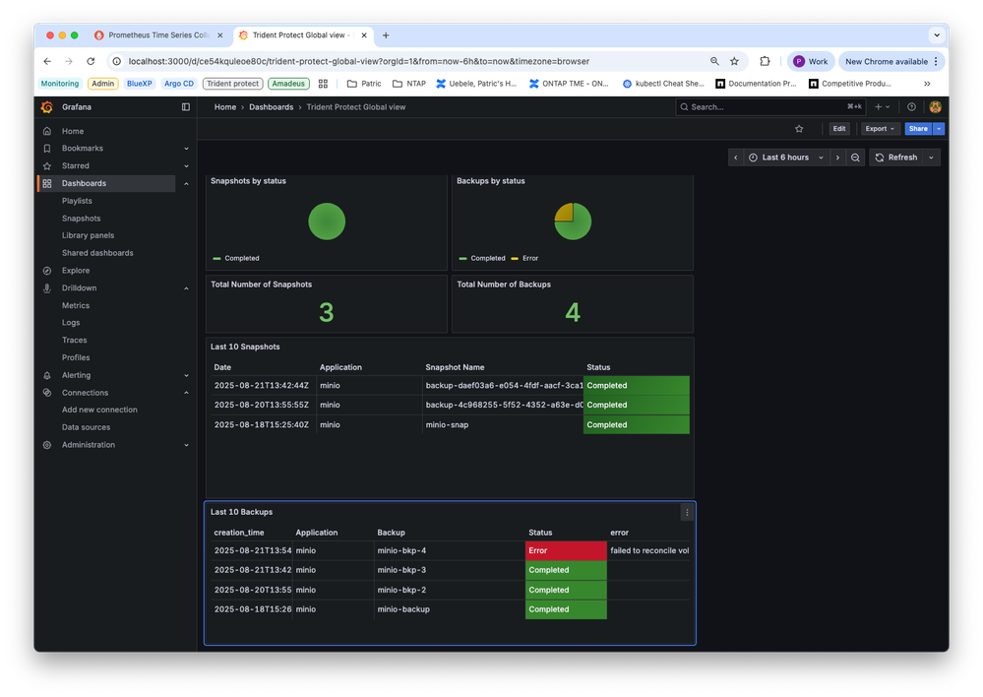
Task: Toggle Completed series in Snapshots legend
Action: [241, 258]
